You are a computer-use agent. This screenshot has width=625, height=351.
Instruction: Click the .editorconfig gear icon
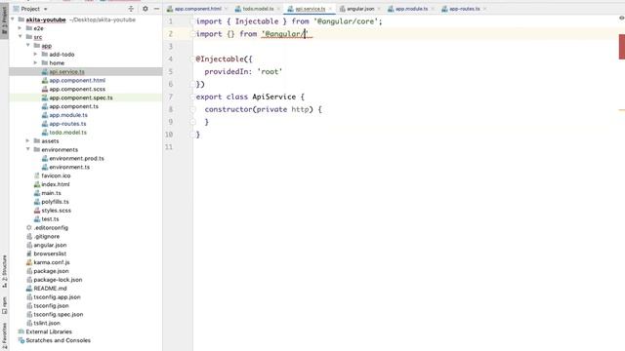29,227
